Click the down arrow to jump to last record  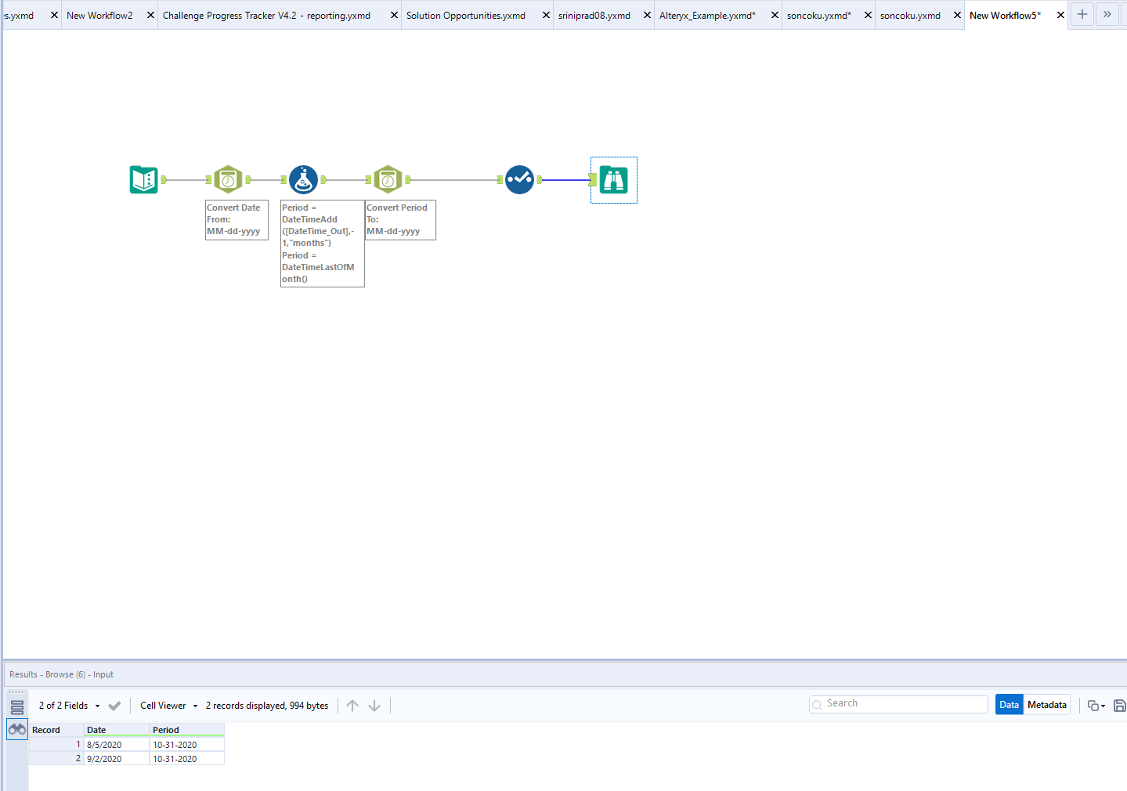374,705
